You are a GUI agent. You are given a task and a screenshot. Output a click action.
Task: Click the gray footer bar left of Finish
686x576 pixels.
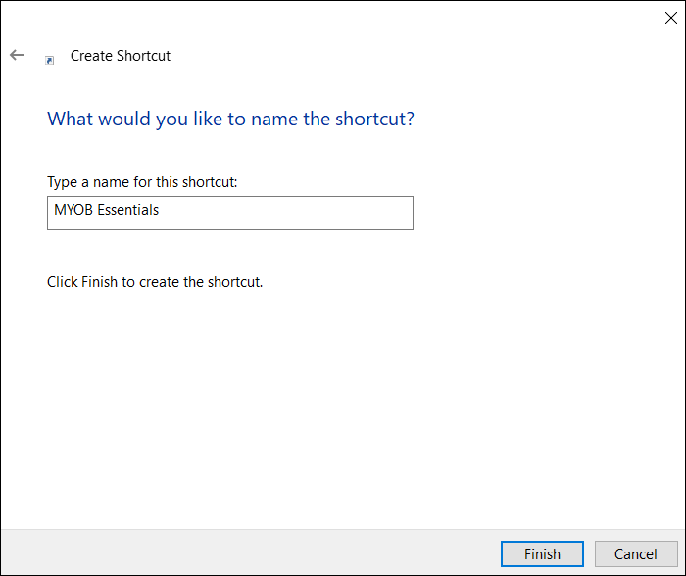coord(245,553)
